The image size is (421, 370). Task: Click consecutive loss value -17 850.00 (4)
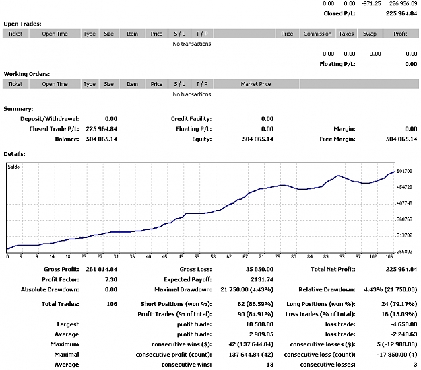pos(397,355)
